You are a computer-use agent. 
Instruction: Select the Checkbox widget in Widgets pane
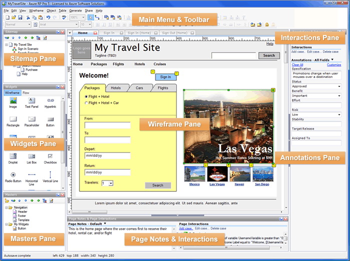pyautogui.click(x=50, y=156)
